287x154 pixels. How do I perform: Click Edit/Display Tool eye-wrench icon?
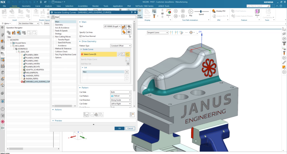(129, 27)
